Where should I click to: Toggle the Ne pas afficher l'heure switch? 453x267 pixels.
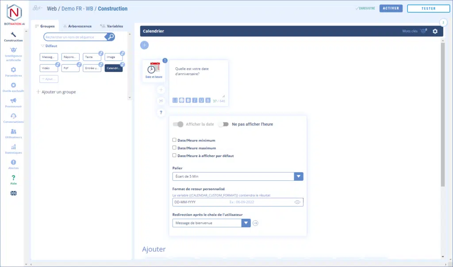click(223, 124)
